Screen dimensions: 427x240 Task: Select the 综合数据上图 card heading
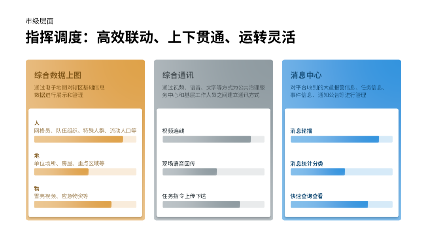(58, 75)
